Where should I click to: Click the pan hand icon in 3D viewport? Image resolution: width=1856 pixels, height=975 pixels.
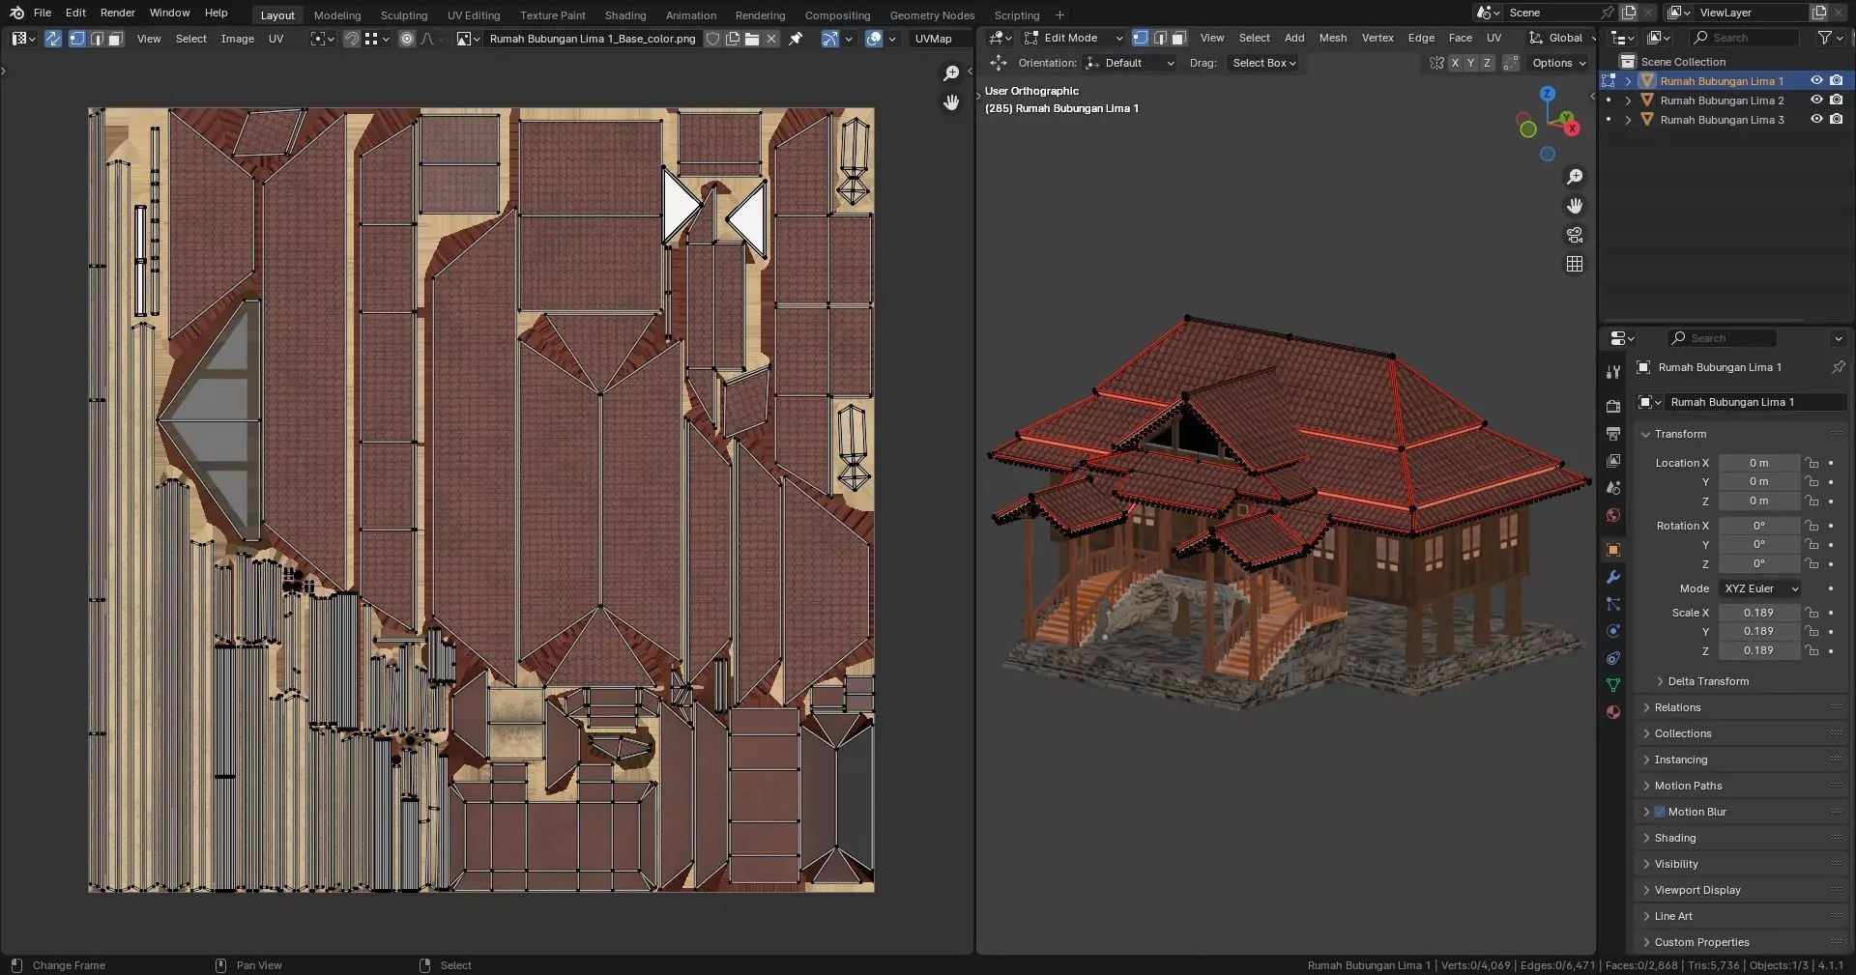pyautogui.click(x=1575, y=206)
